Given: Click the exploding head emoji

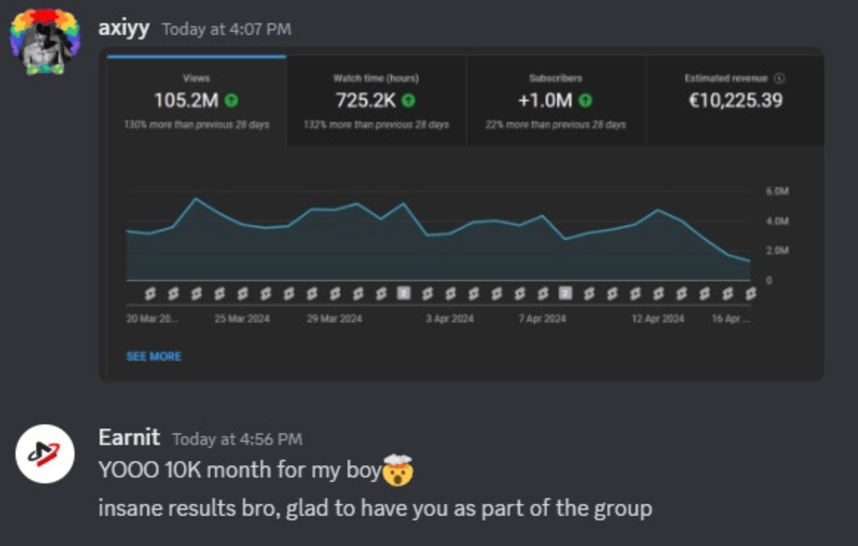Looking at the screenshot, I should (x=398, y=470).
